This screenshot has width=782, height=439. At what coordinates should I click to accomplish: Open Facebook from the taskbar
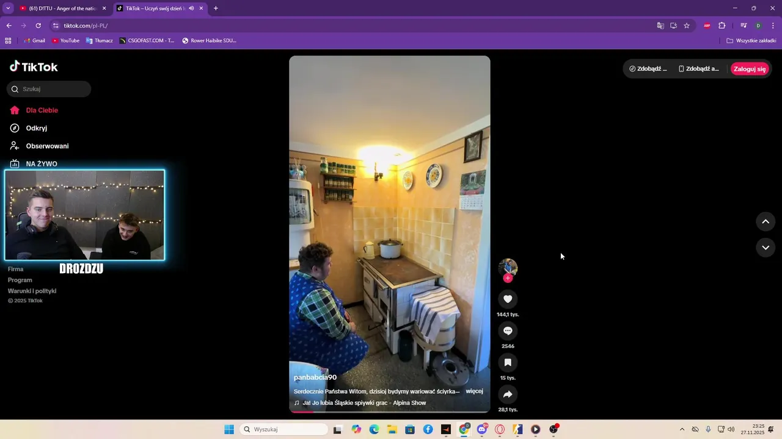[428, 429]
